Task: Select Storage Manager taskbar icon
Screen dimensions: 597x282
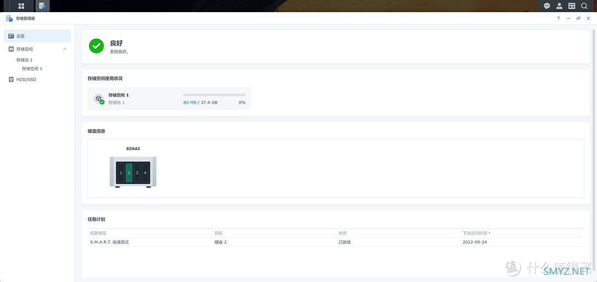Action: [x=42, y=6]
